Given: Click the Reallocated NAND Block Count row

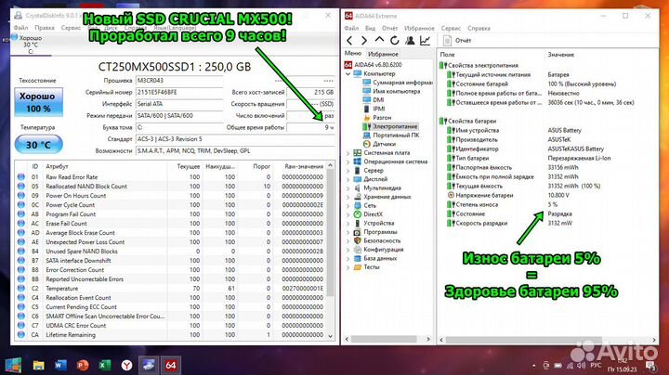Looking at the screenshot, I should tap(171, 187).
